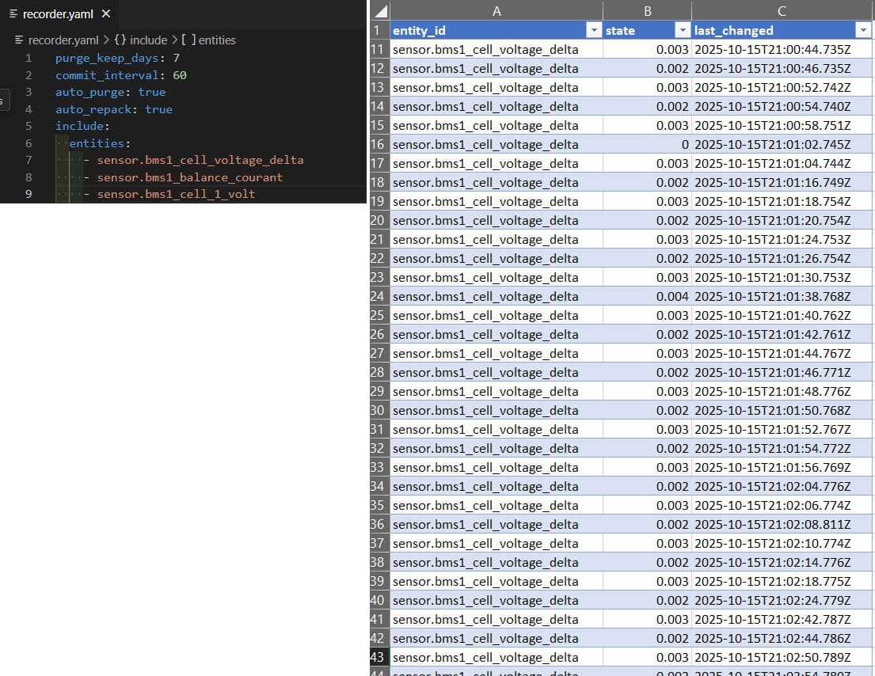875x676 pixels.
Task: Open the state column filter dropdown
Action: pos(682,30)
